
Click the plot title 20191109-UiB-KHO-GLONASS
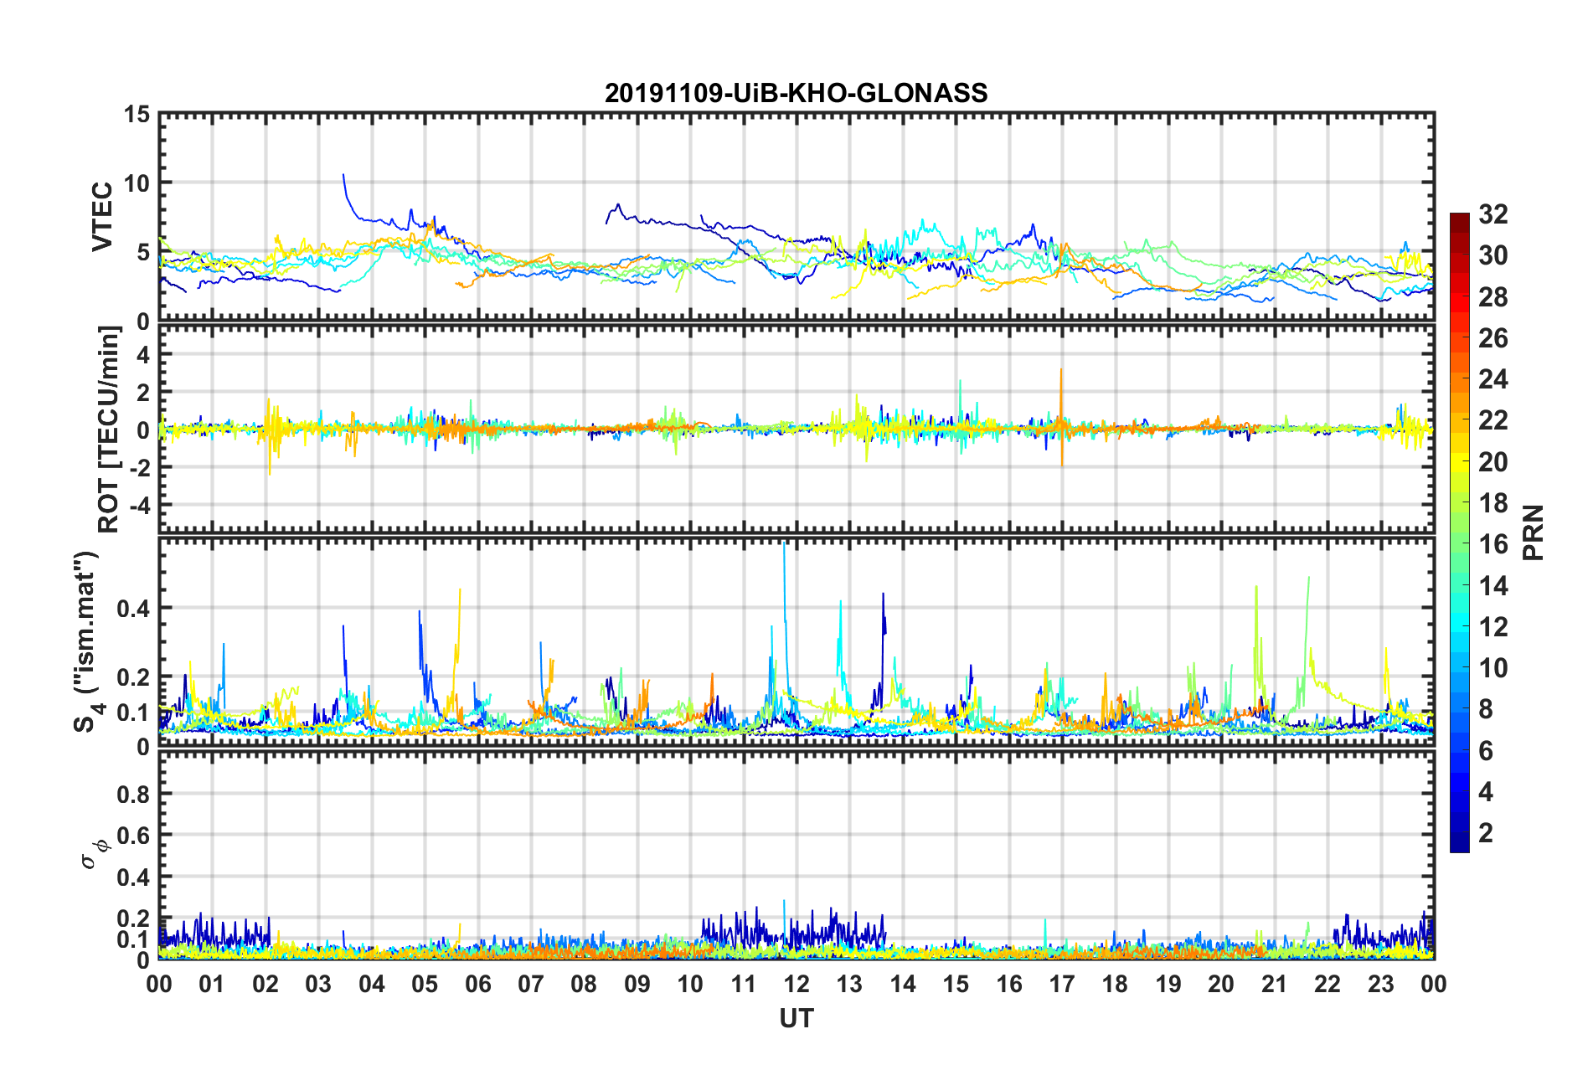point(796,93)
